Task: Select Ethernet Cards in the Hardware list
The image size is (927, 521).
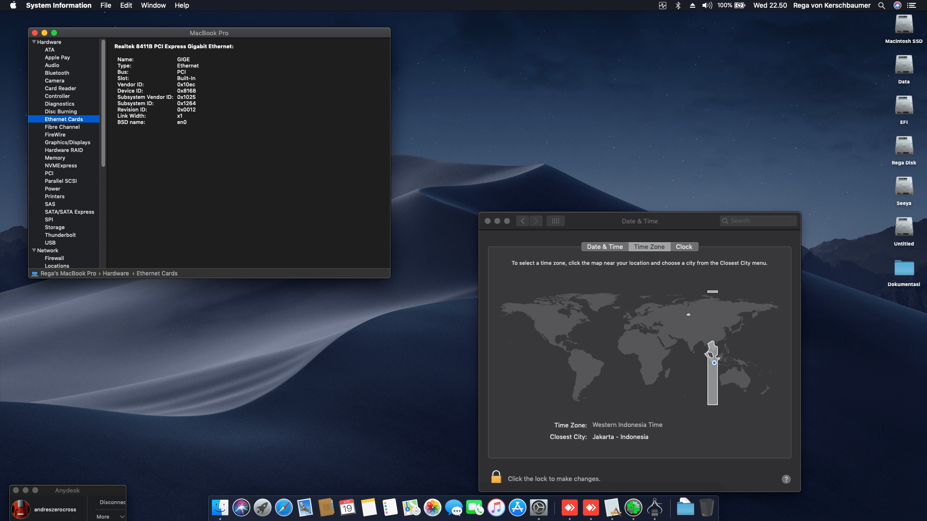Action: pos(64,119)
